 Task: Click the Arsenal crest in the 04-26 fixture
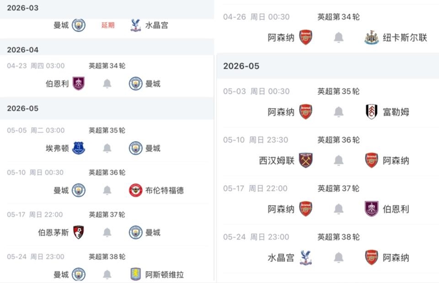[305, 38]
